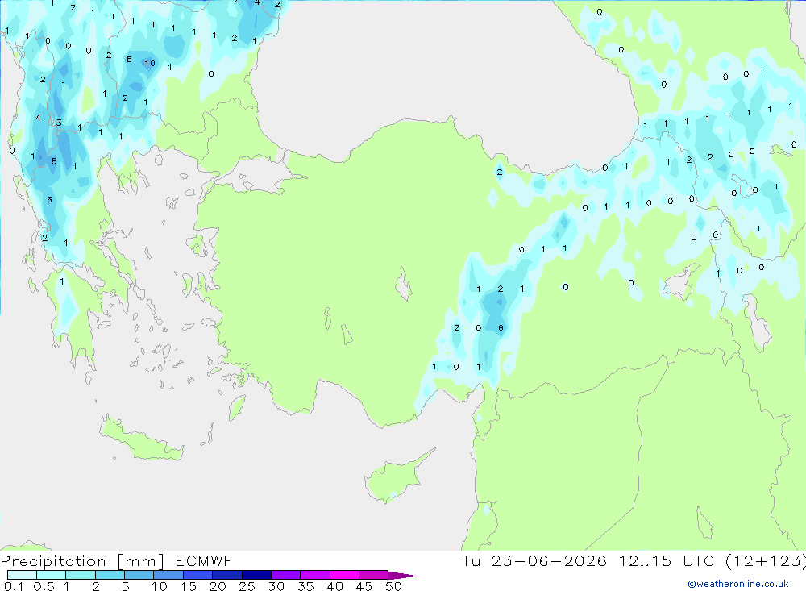The height and width of the screenshot is (591, 806).
Task: Click legend label '30'
Action: 276,586
